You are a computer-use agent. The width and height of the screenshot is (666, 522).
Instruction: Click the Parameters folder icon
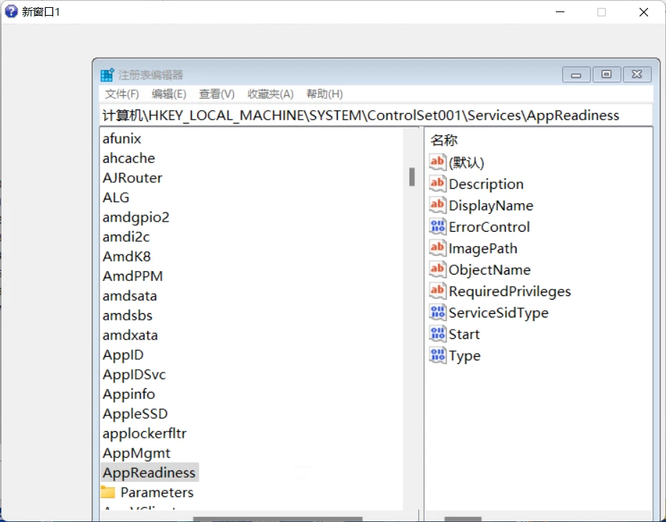[108, 492]
